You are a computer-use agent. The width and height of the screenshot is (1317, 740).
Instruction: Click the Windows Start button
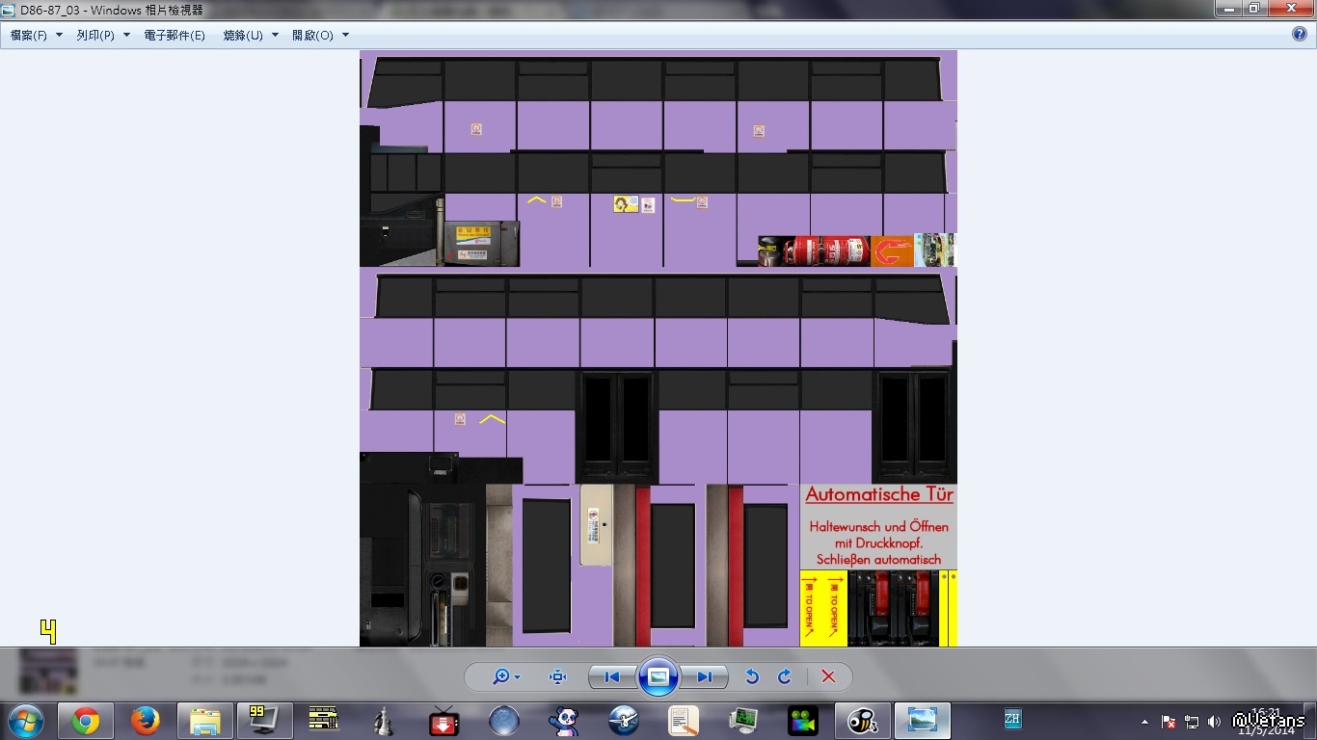pos(25,721)
